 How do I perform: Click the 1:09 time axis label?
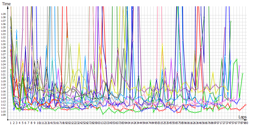point(3,115)
